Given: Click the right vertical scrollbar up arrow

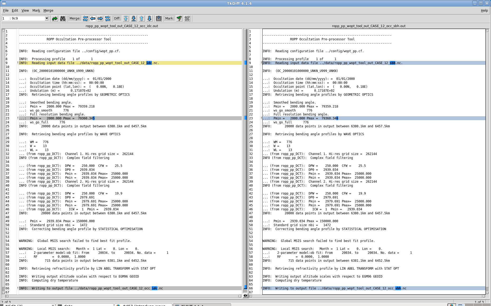Looking at the screenshot, I should pyautogui.click(x=487, y=31).
